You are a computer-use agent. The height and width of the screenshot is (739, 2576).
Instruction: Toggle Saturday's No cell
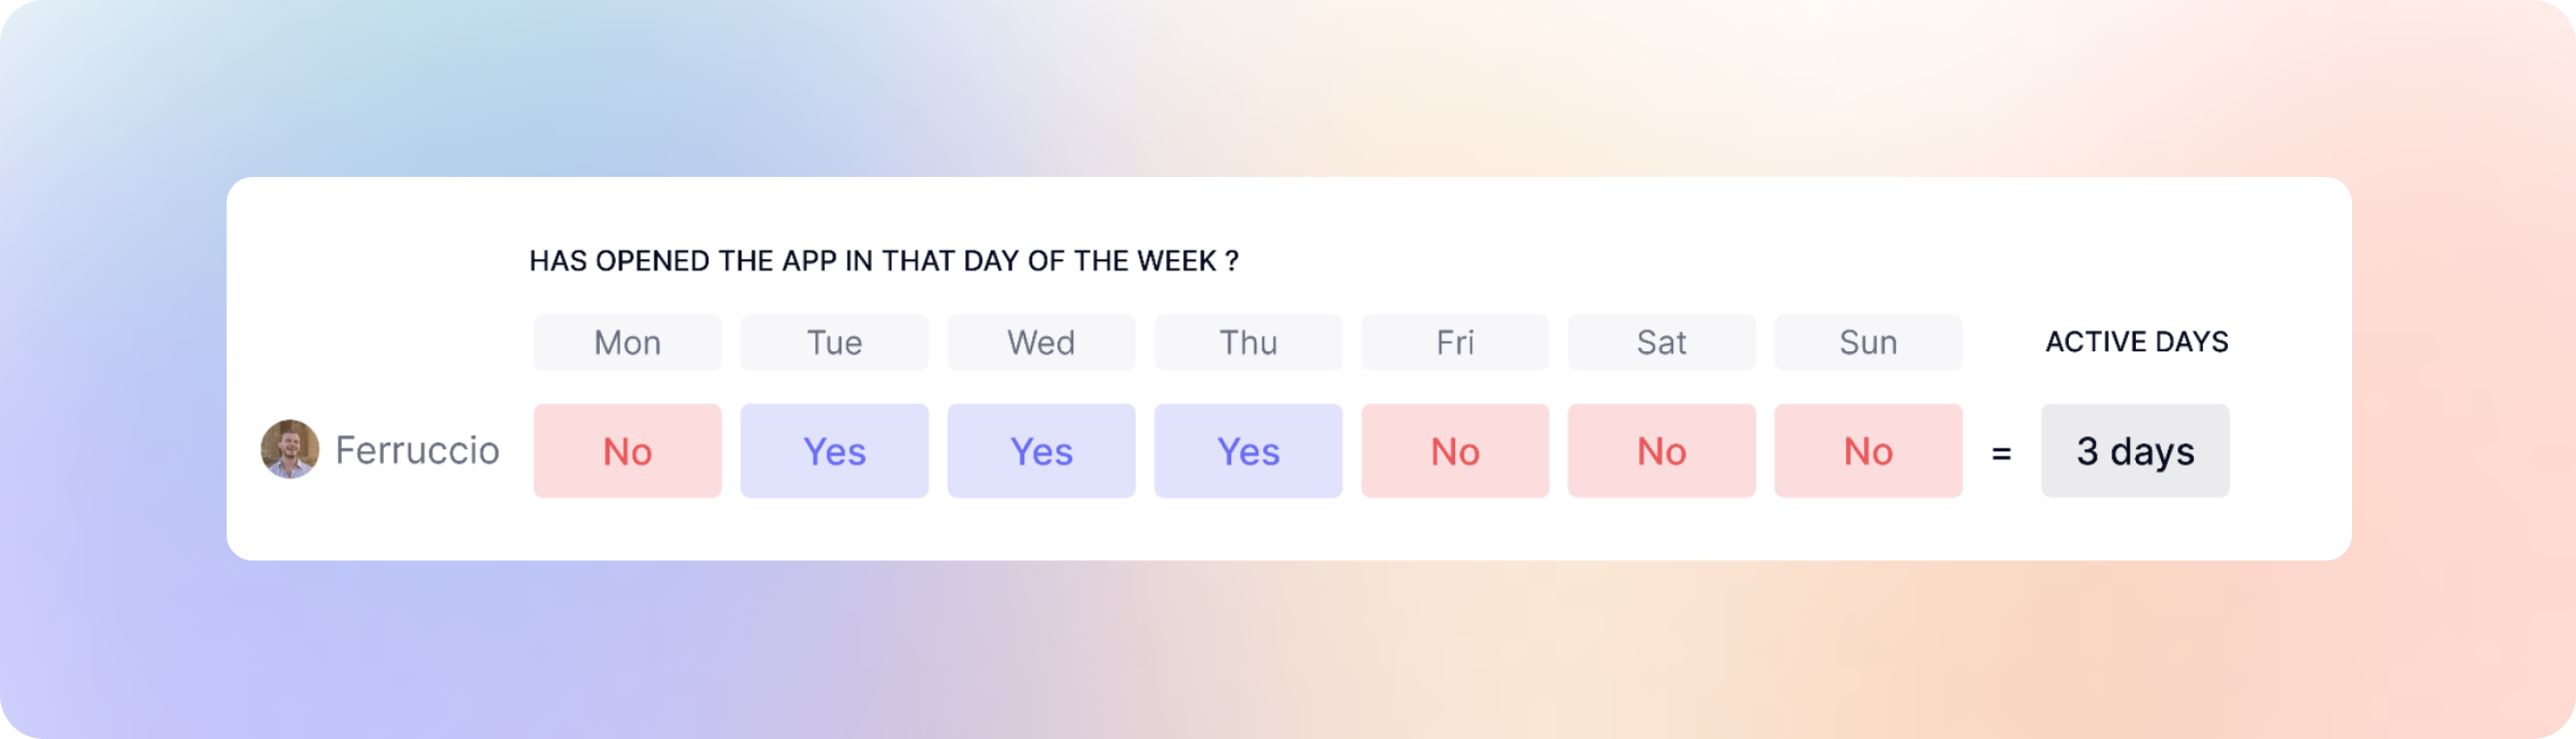tap(1661, 450)
